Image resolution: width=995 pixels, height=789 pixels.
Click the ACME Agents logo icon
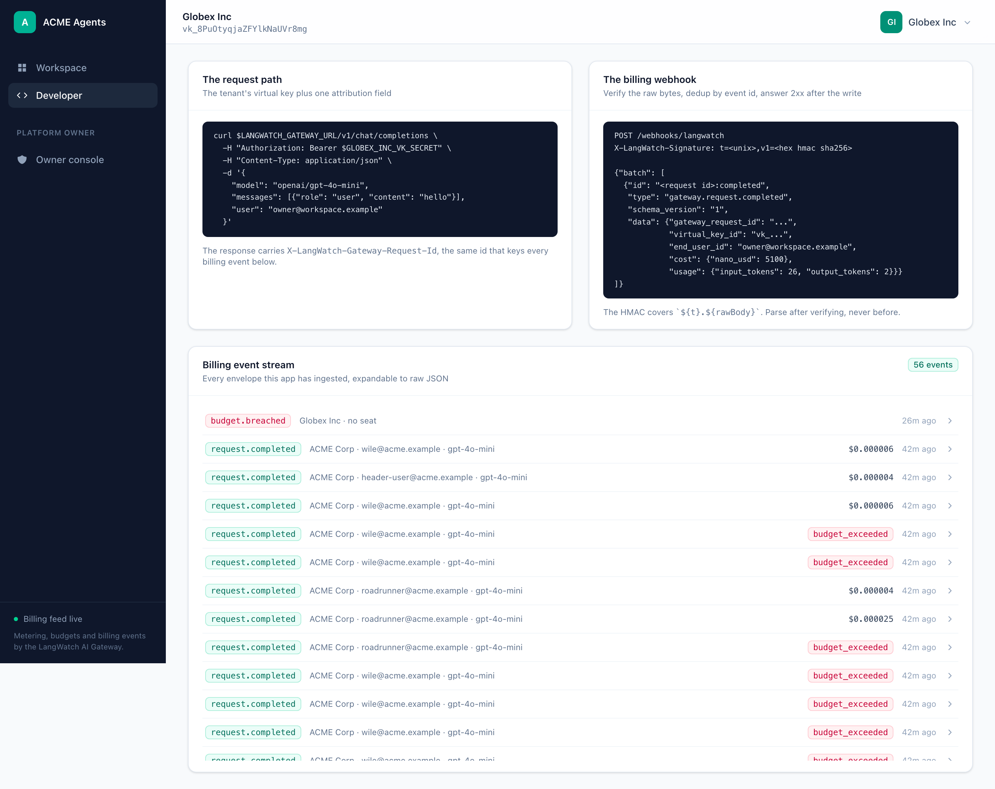tap(25, 22)
